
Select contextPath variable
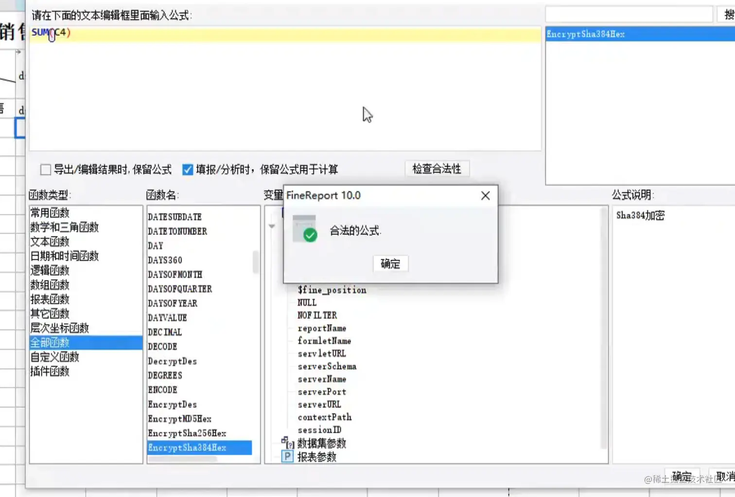click(325, 417)
